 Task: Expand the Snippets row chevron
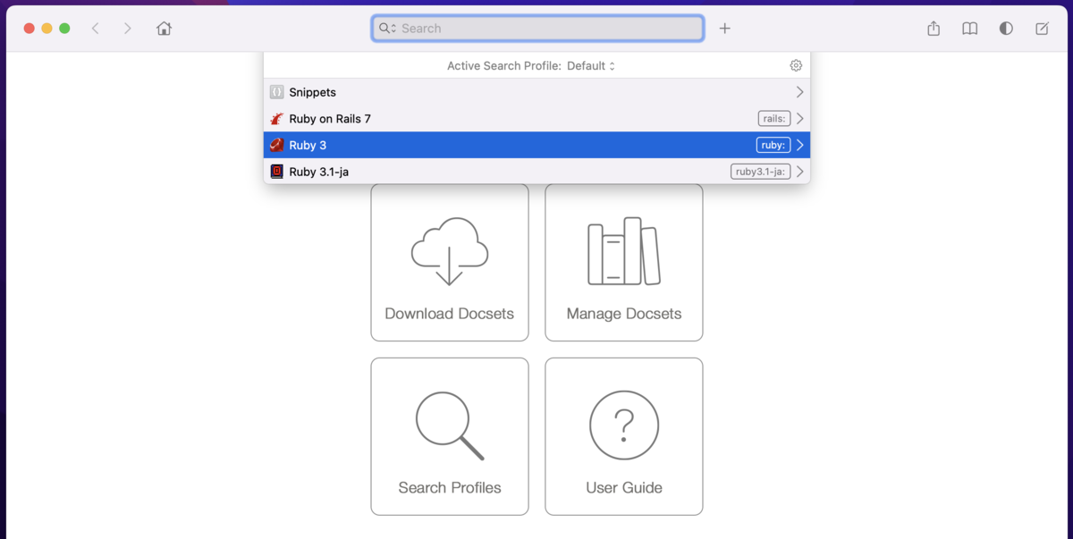[x=799, y=92]
